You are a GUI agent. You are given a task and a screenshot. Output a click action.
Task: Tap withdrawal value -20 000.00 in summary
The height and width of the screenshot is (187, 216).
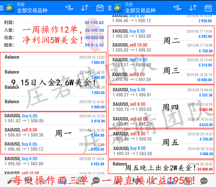coord(94,38)
